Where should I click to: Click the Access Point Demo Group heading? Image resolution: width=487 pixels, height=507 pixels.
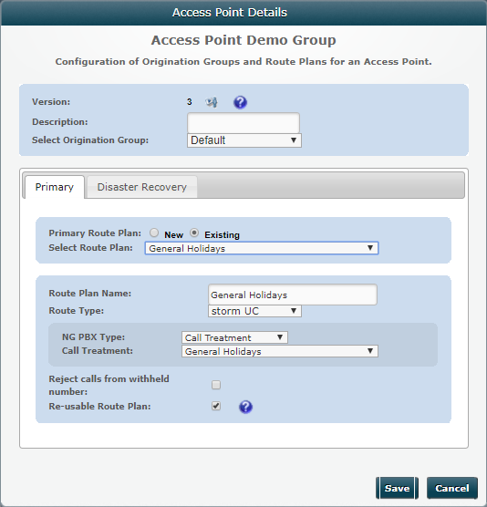coord(243,40)
